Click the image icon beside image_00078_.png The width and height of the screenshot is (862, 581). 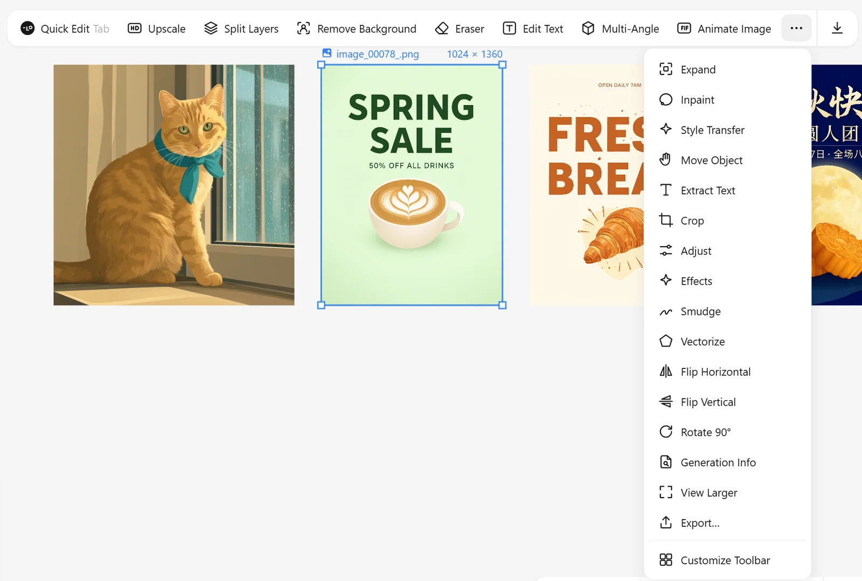(x=327, y=53)
